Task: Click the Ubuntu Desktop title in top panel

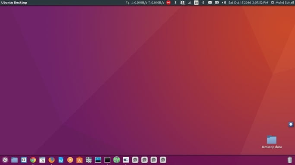Action: [x=14, y=3]
